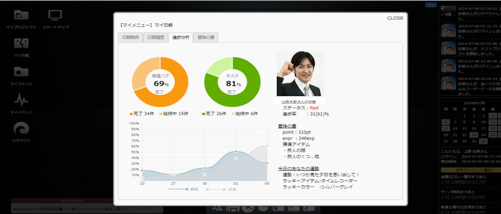The height and width of the screenshot is (214, 501).
Task: Open the マイファイル star folder icon
Action: [22, 72]
